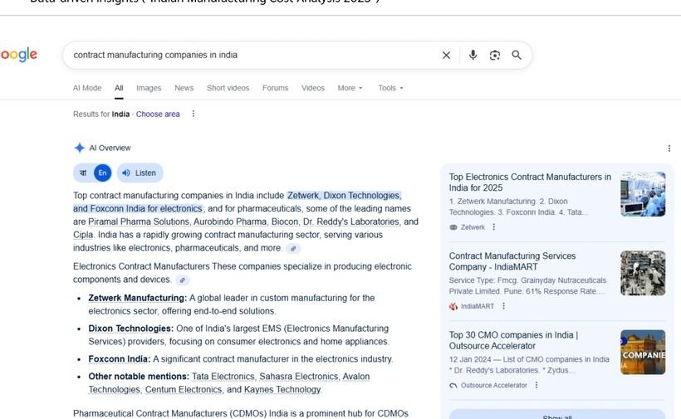681x419 pixels.
Task: Open Piramal Pharma Solutions link
Action: (x=139, y=222)
